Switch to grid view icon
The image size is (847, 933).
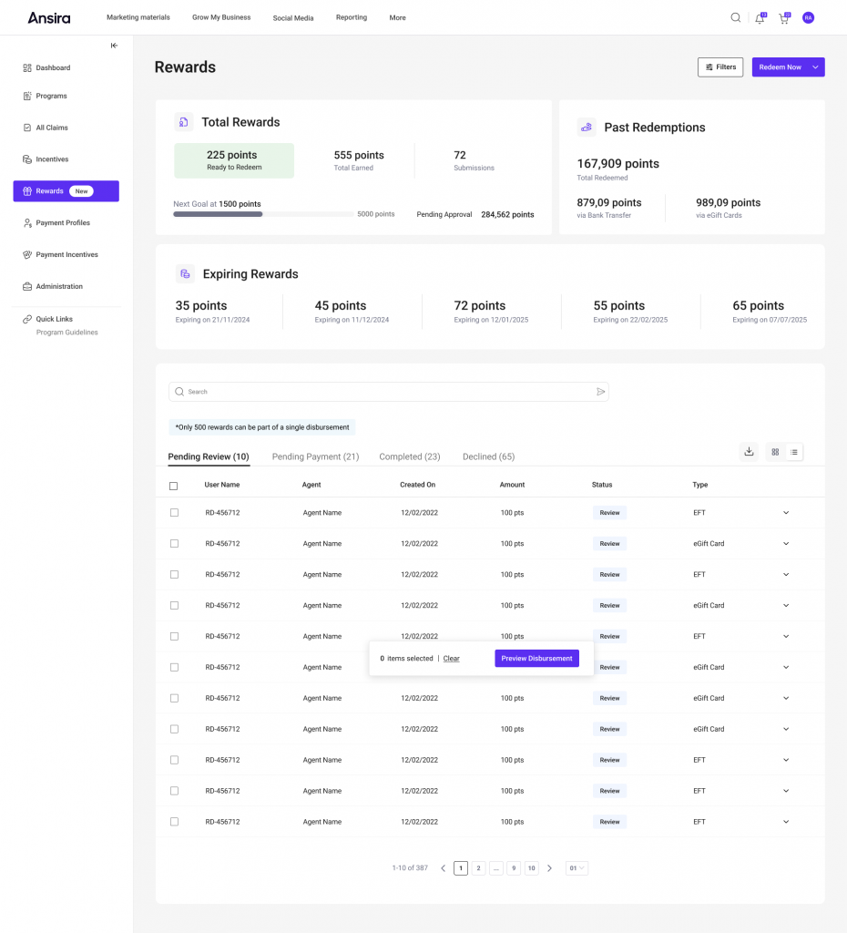775,452
